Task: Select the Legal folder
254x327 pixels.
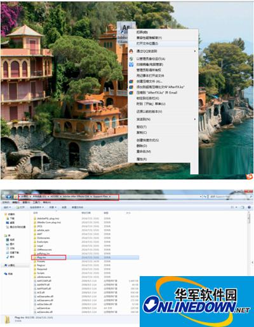Action: [38, 246]
